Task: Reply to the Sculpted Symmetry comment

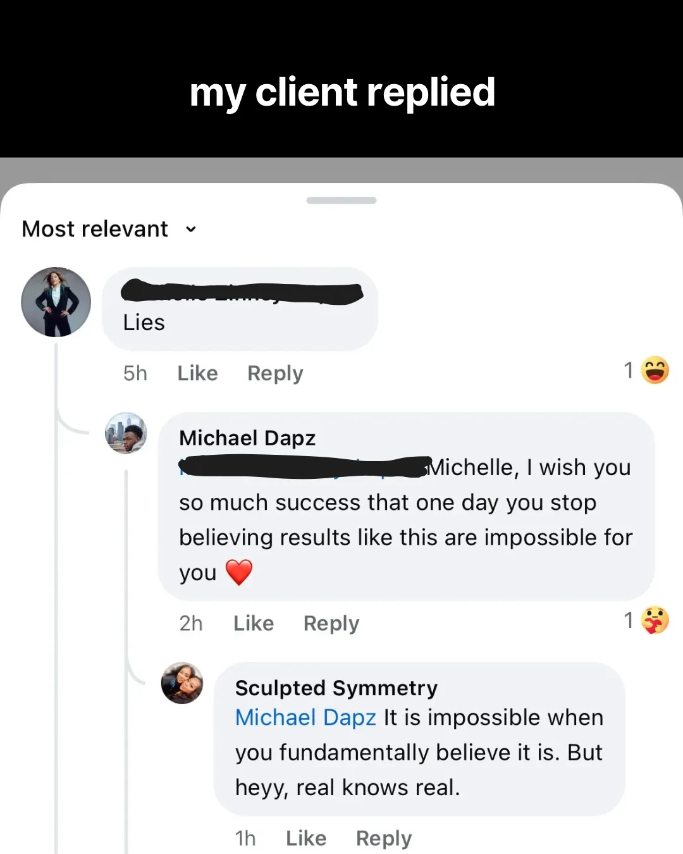Action: 384,838
